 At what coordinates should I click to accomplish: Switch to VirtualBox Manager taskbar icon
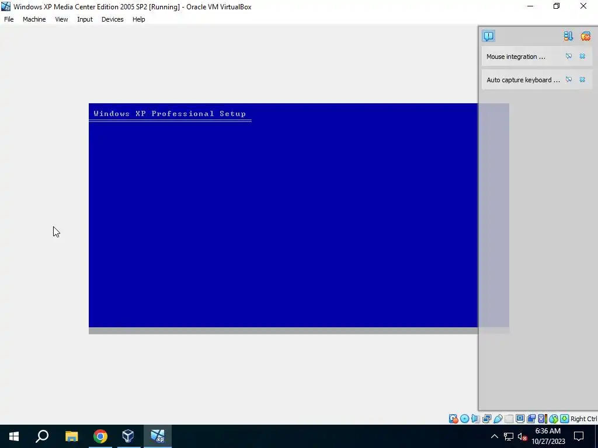point(128,436)
